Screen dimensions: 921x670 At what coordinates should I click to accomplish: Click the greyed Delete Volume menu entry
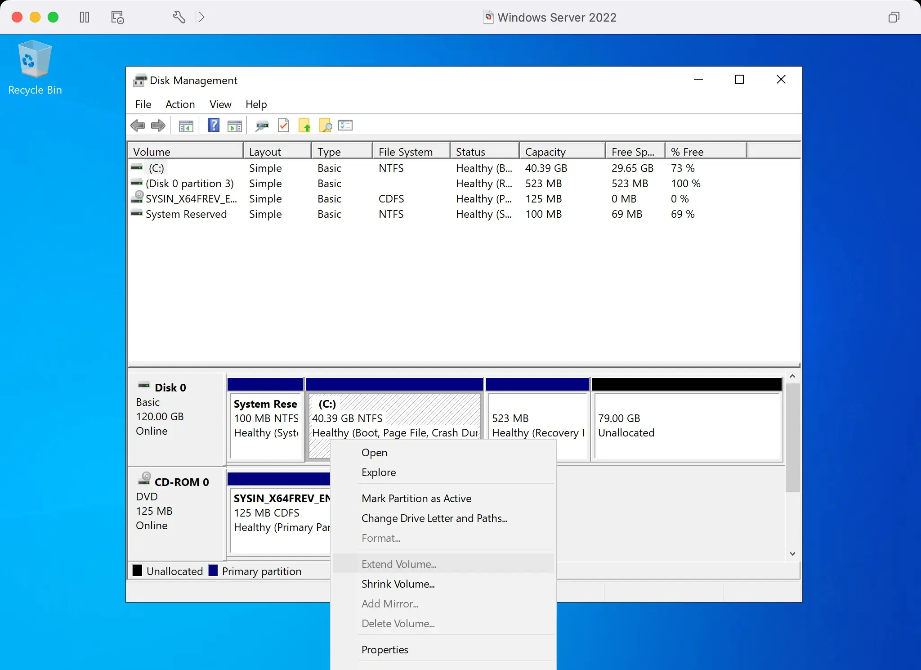coord(443,624)
